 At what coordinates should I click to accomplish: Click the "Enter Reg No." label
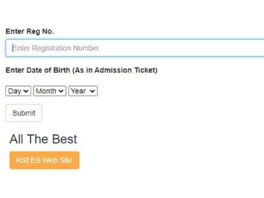click(x=30, y=31)
